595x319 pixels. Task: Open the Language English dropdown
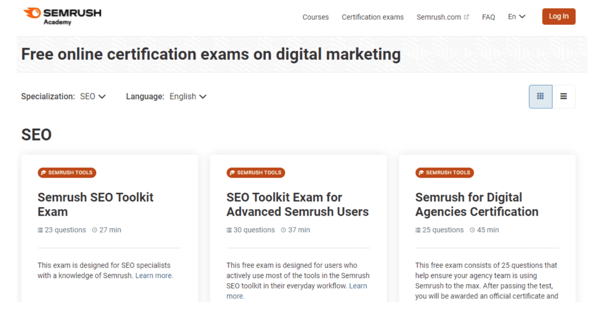click(188, 96)
